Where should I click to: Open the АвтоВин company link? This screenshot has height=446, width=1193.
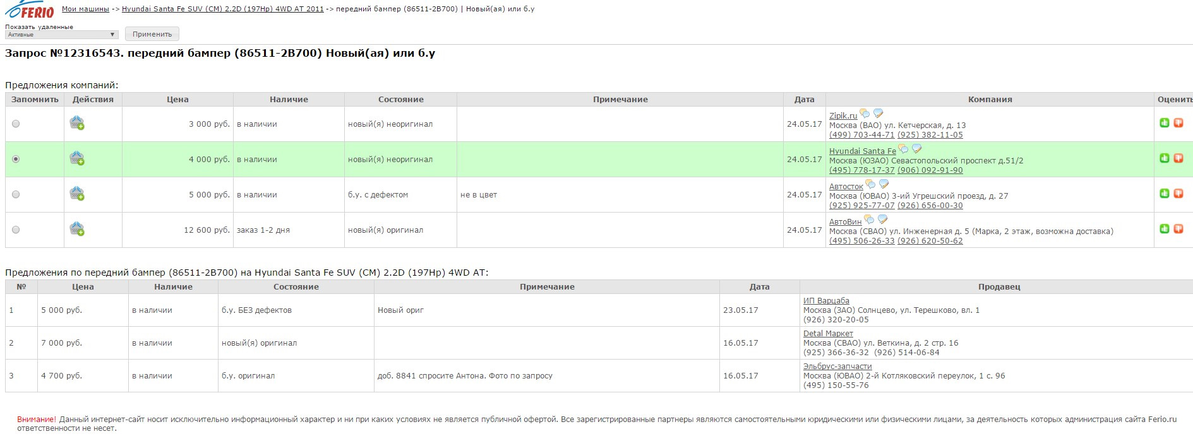(x=846, y=222)
